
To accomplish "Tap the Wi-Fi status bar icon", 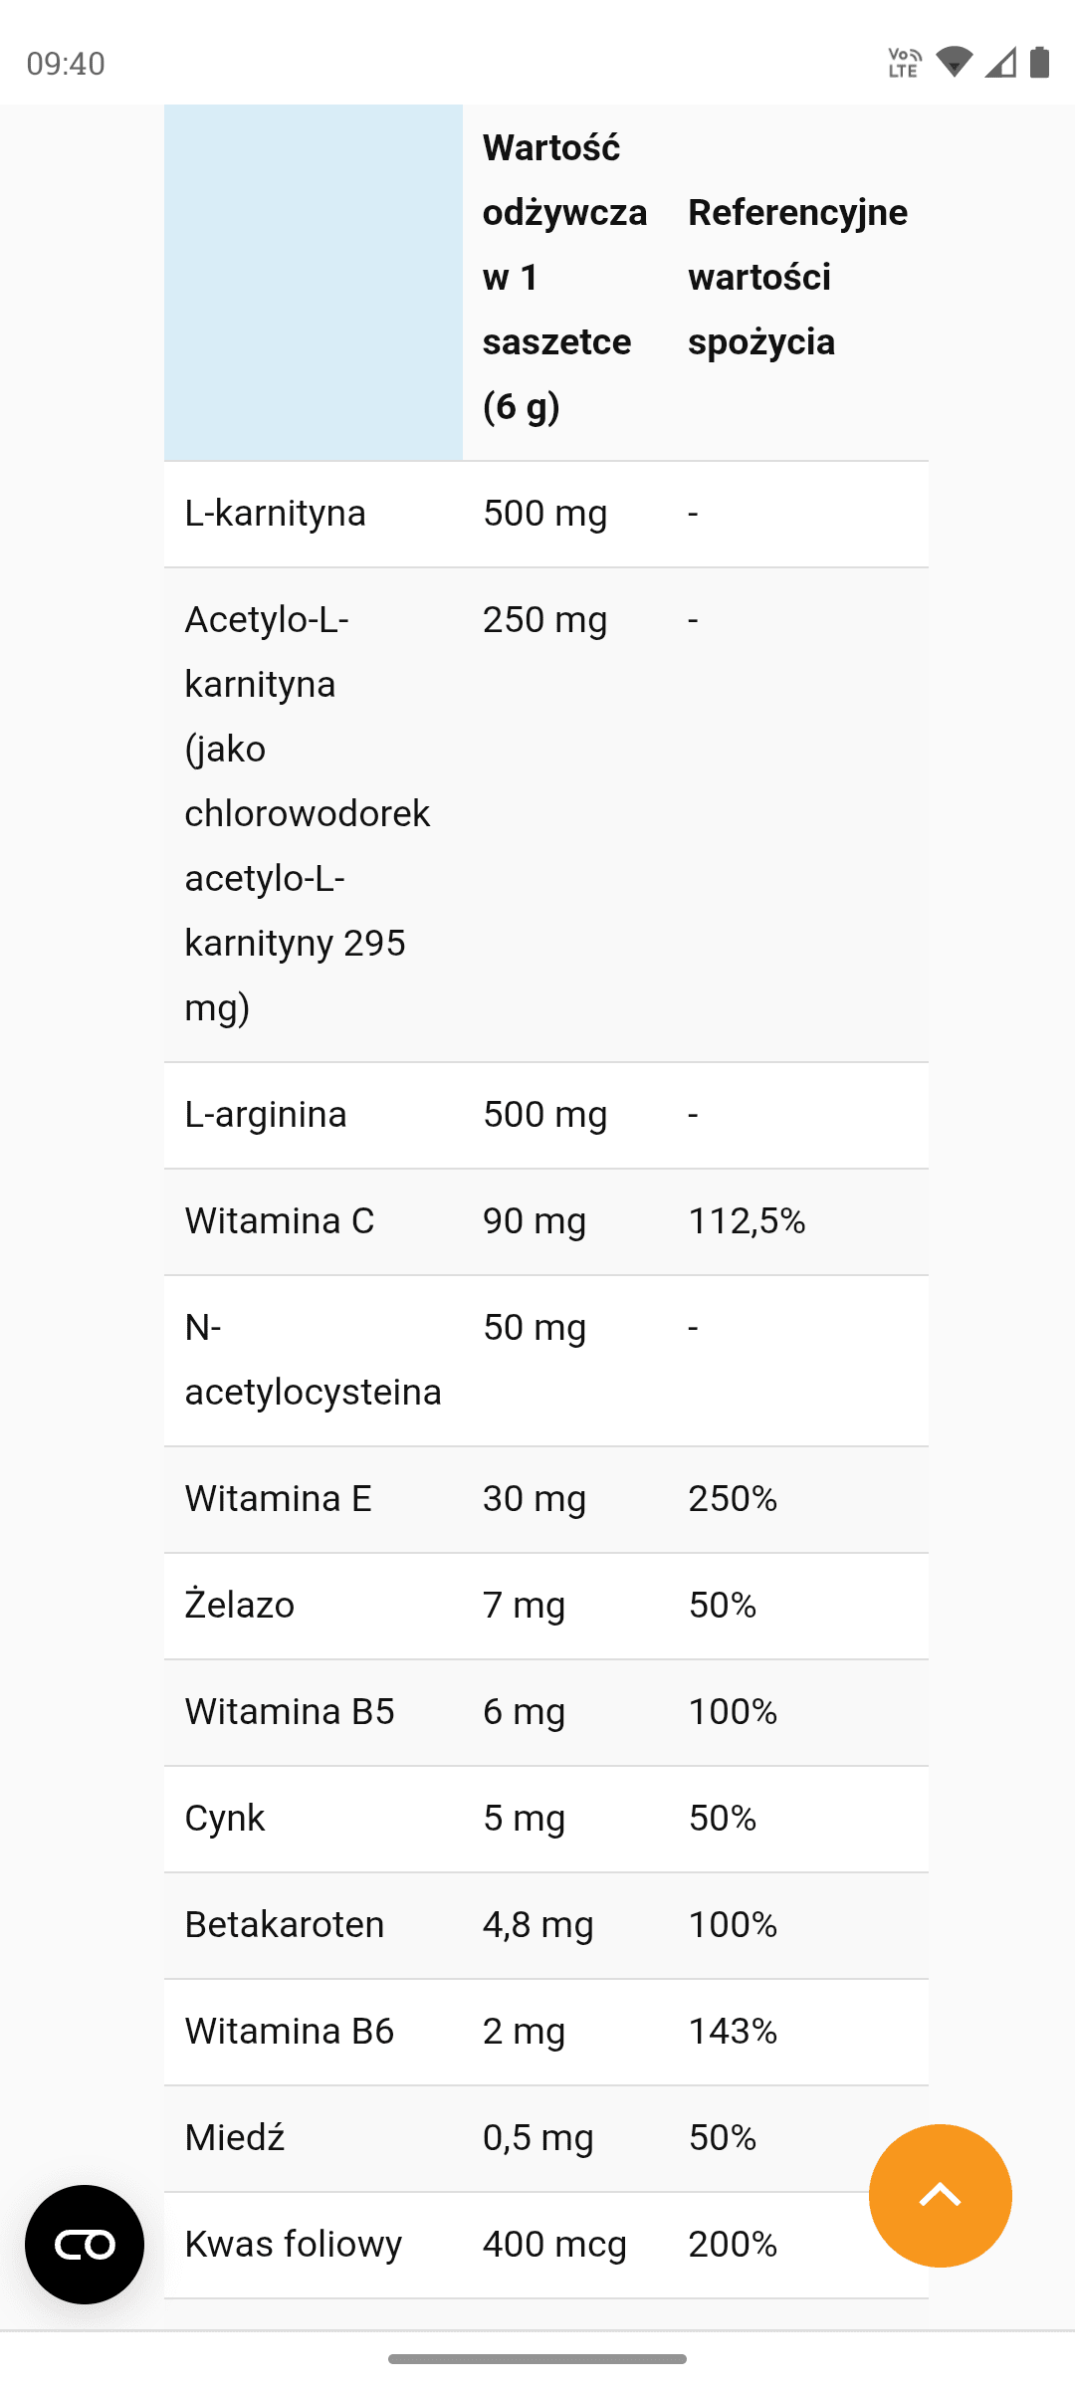I will point(955,63).
